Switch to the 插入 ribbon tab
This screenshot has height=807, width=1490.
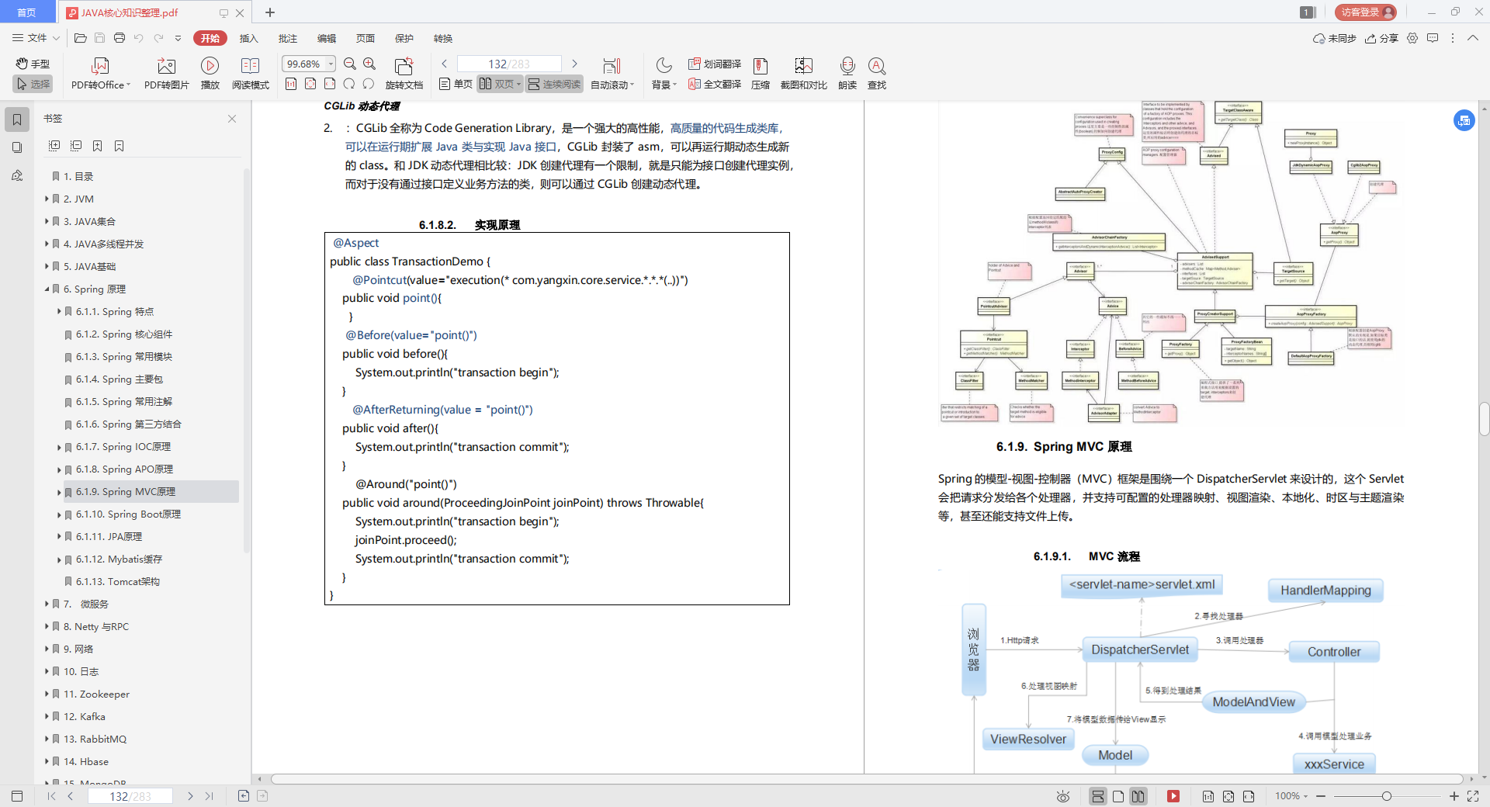coord(248,38)
